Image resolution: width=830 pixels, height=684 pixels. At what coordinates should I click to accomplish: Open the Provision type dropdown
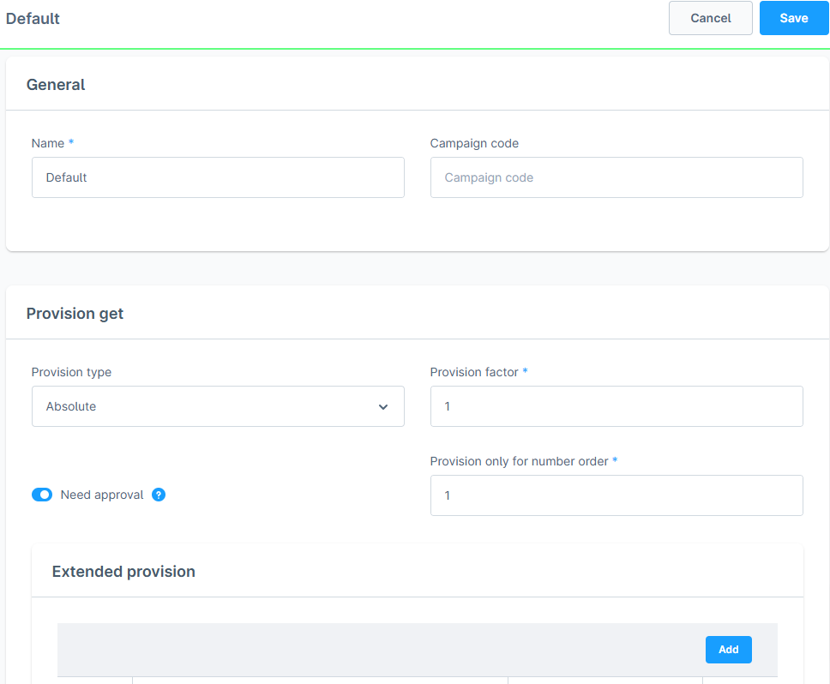(x=218, y=406)
